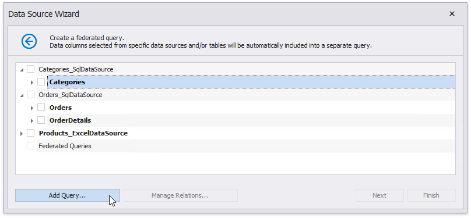Viewport: 471px width, 218px height.
Task: Expand the Orders table columns
Action: point(32,108)
